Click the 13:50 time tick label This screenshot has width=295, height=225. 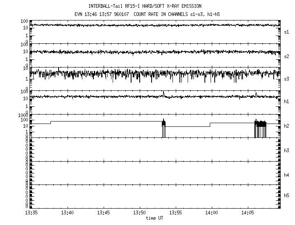[x=139, y=213]
